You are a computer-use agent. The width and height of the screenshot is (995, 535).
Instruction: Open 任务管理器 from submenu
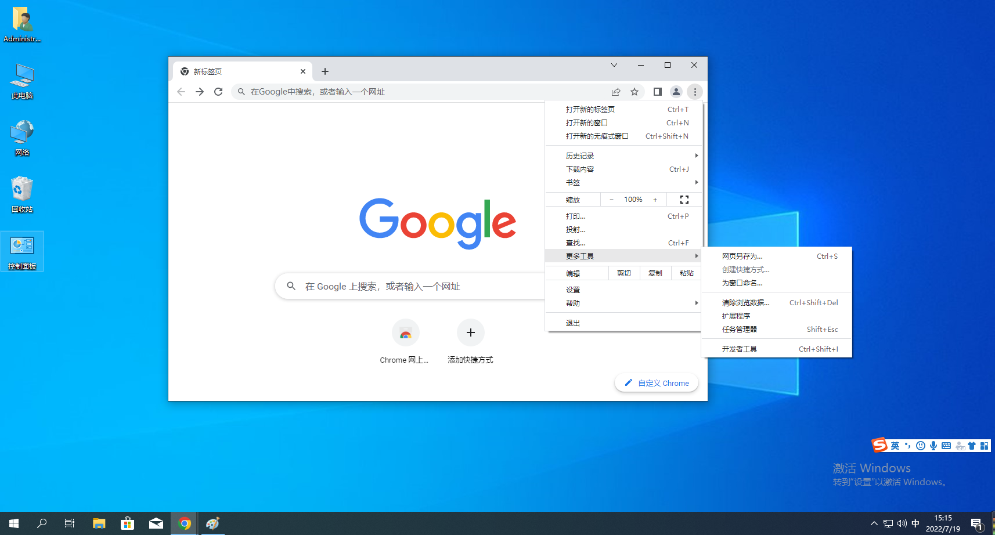point(777,329)
